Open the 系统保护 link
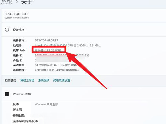 [44, 80]
